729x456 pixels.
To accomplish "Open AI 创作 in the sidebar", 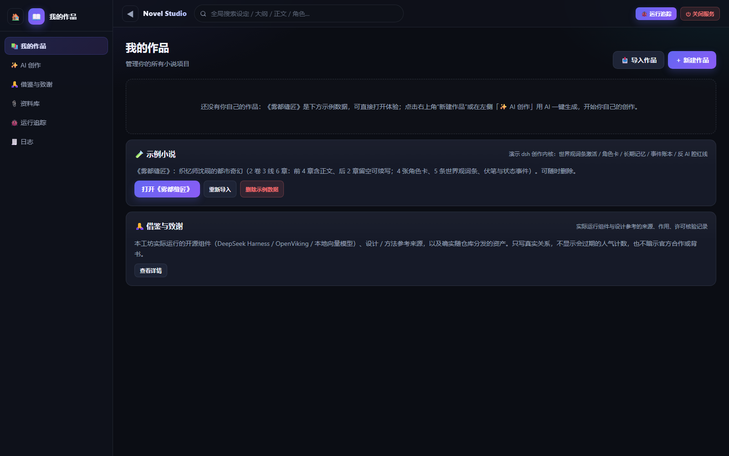I will (x=56, y=65).
